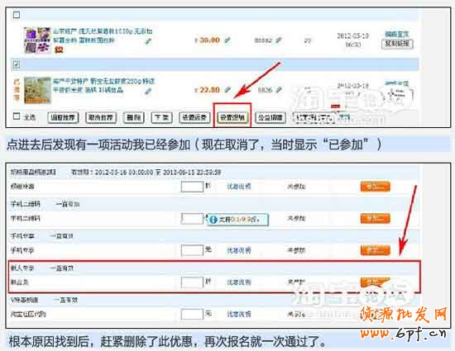455x351 pixels.
Task: Tick the 全选 select-all checkbox
Action: (x=17, y=116)
